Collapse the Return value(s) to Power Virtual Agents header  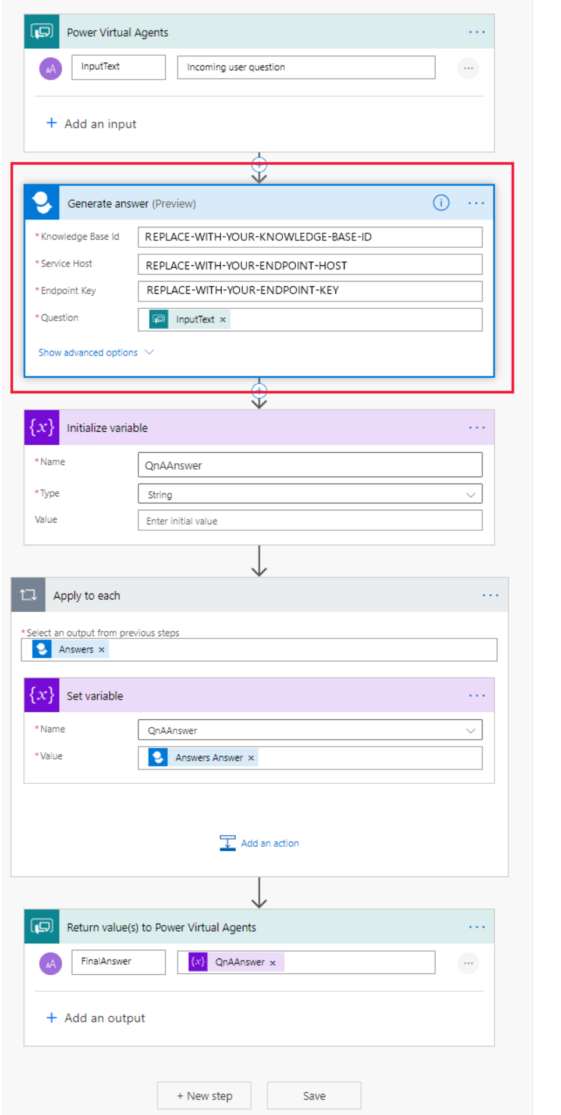[x=260, y=926]
